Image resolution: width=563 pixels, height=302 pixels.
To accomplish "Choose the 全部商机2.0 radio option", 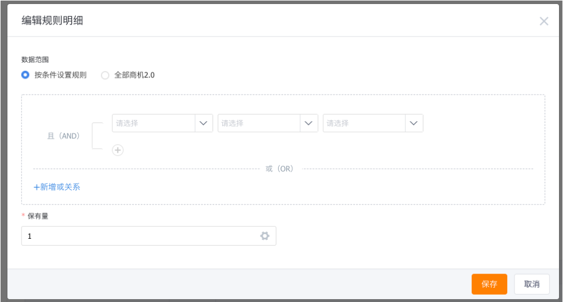I will [105, 75].
